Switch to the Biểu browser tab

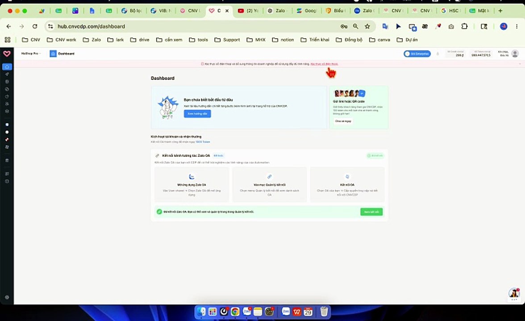click(x=336, y=11)
